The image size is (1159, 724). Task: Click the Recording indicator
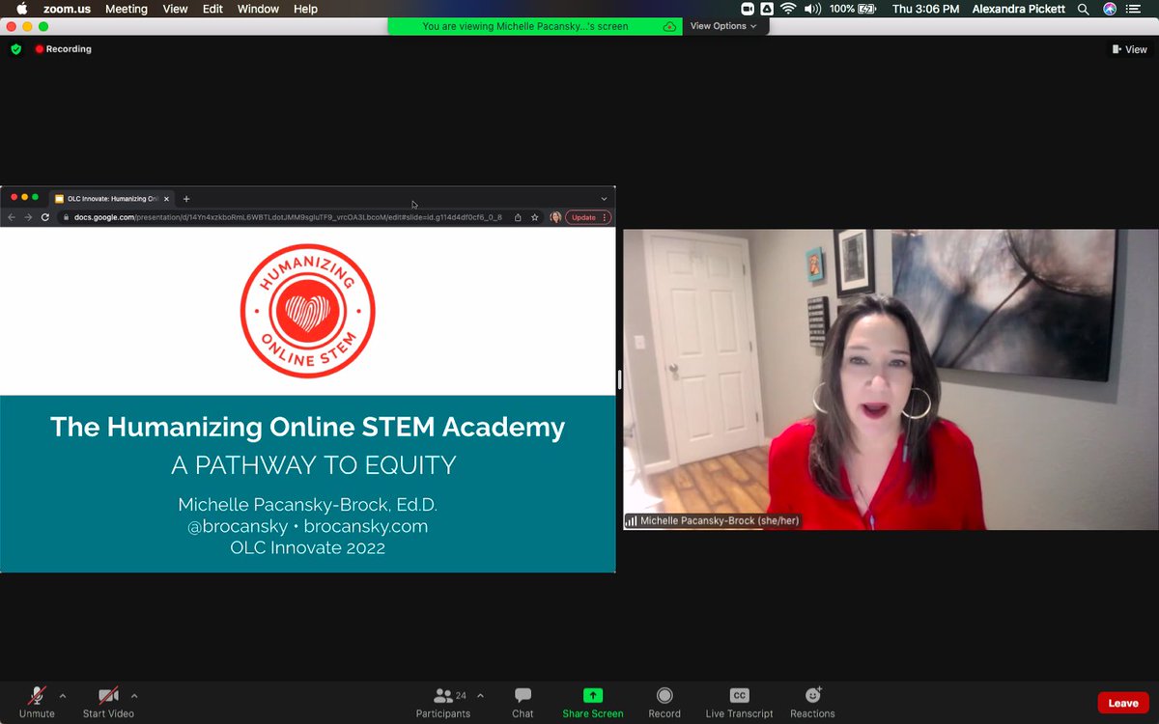coord(63,48)
